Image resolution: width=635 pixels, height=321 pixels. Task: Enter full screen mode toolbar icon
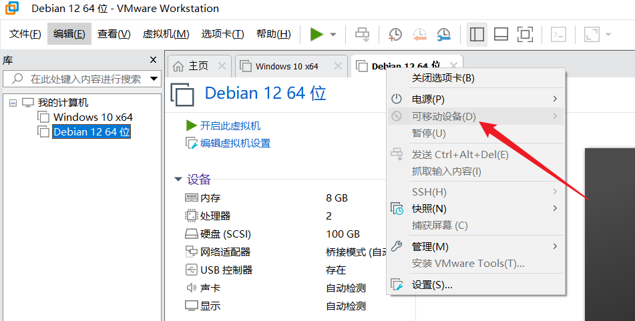point(525,35)
